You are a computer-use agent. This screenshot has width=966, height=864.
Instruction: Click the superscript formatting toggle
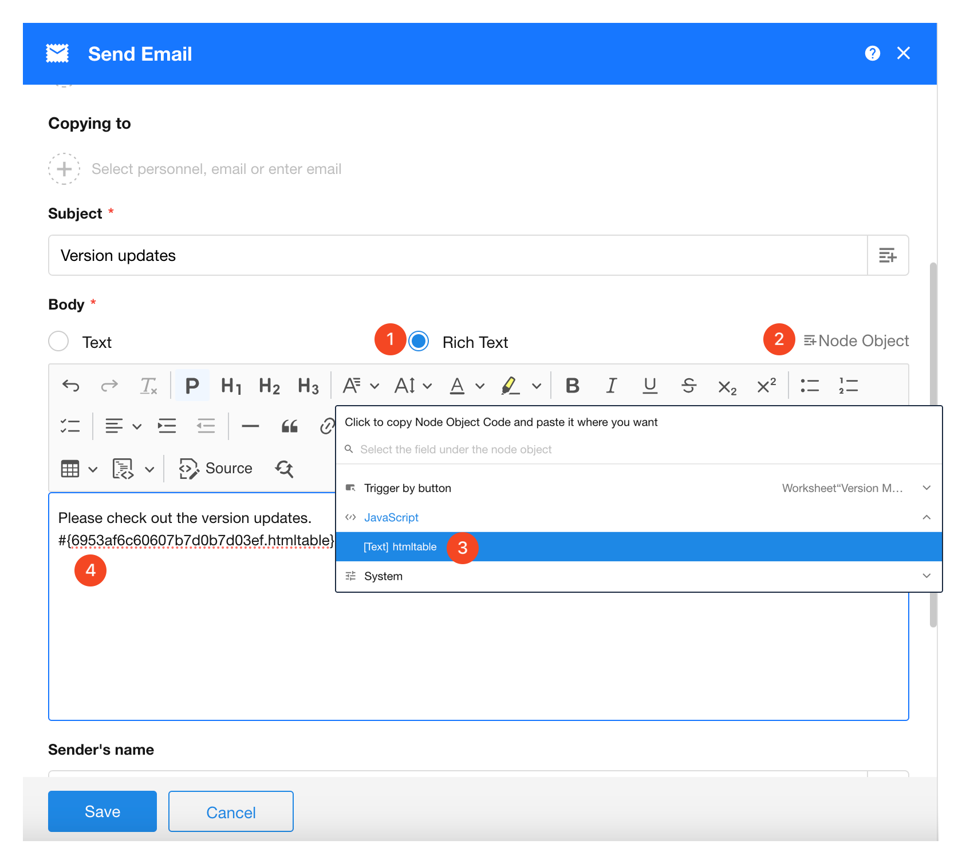766,386
